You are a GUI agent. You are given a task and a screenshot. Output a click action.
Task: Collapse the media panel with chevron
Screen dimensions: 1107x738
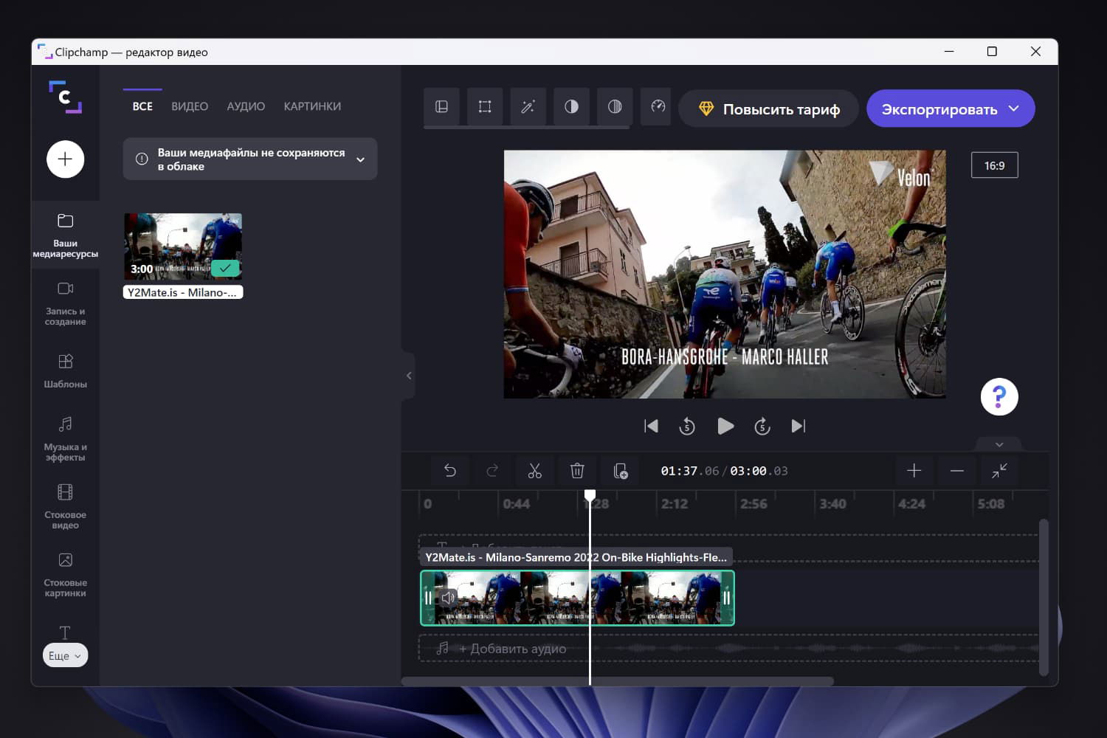click(409, 376)
